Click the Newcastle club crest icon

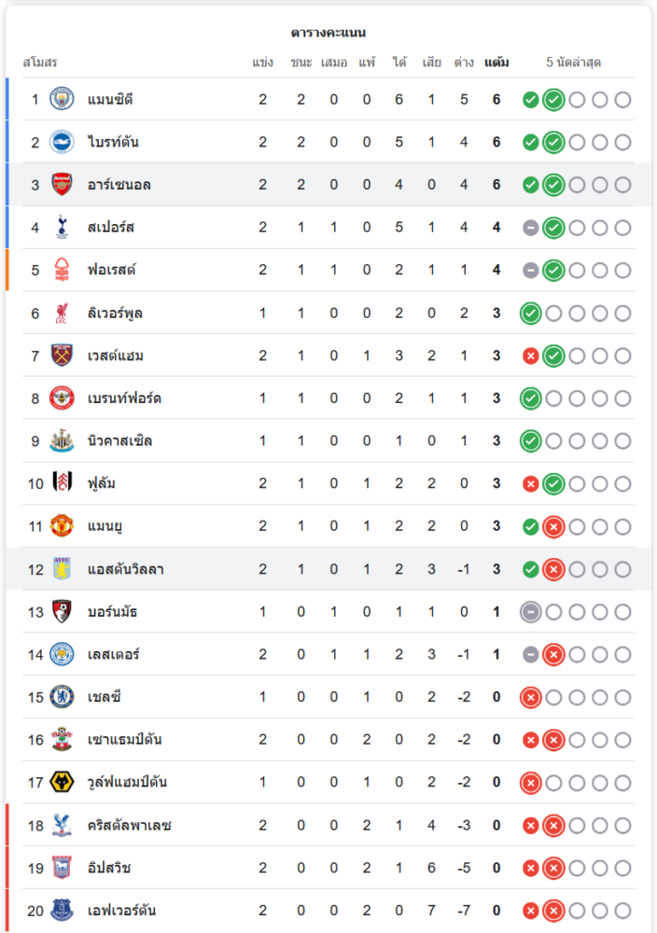(x=62, y=440)
